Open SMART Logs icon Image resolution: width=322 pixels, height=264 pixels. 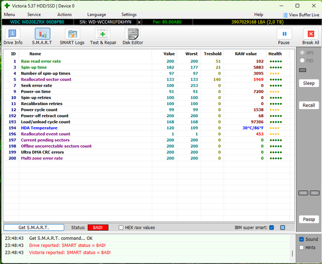coord(72,34)
